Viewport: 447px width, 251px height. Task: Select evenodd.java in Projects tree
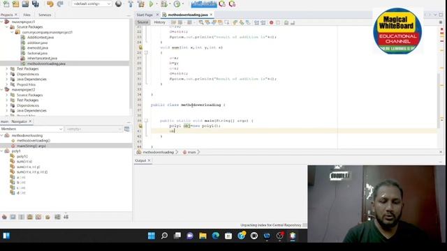pos(38,48)
